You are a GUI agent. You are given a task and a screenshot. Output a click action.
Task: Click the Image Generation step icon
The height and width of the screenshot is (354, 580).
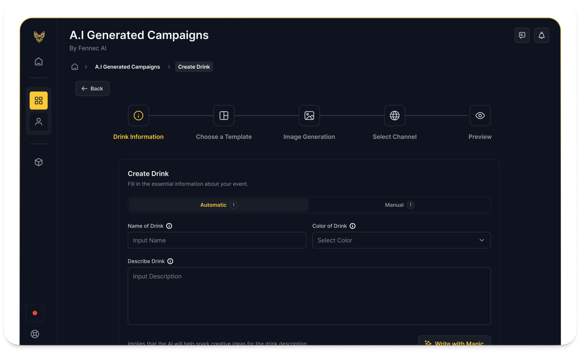point(309,115)
